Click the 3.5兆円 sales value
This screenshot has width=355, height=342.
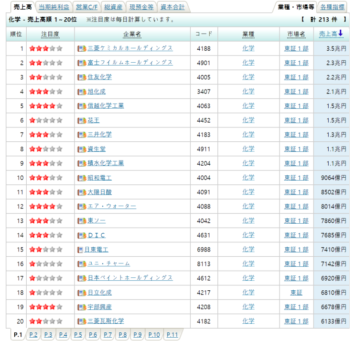[336, 48]
